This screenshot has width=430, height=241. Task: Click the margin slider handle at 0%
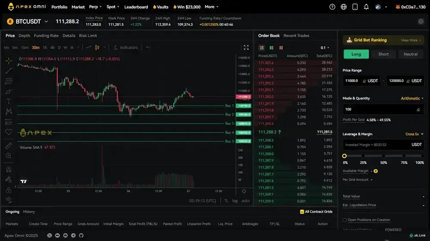click(344, 156)
